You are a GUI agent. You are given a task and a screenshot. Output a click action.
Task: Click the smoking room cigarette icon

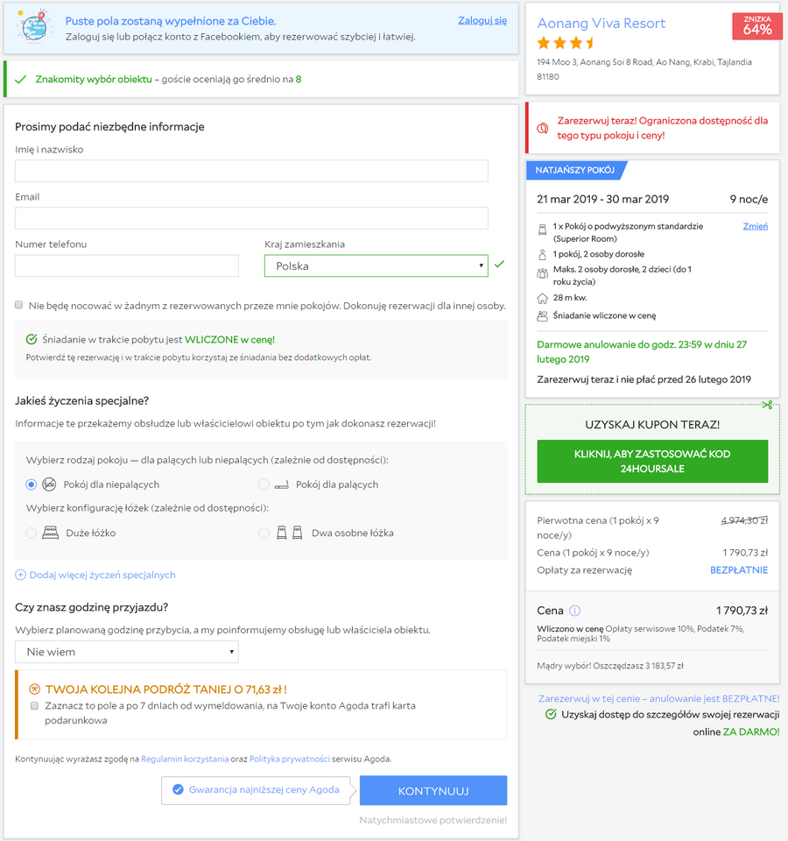point(281,484)
